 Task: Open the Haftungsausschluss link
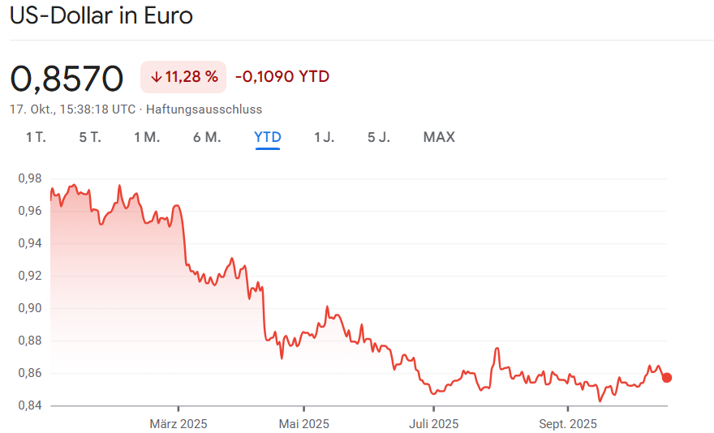pyautogui.click(x=204, y=109)
